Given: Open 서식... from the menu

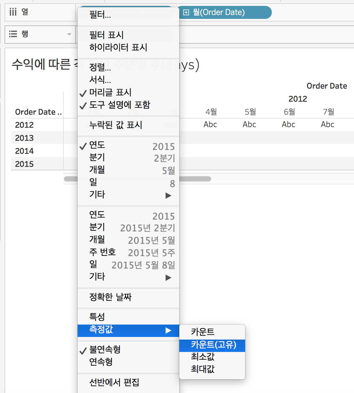Looking at the screenshot, I should [x=128, y=80].
